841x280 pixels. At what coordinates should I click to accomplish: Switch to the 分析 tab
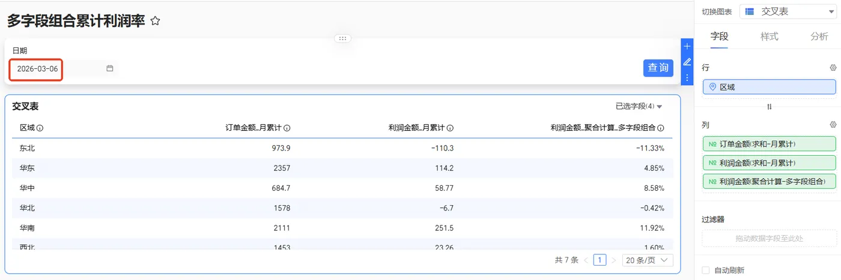pos(819,37)
